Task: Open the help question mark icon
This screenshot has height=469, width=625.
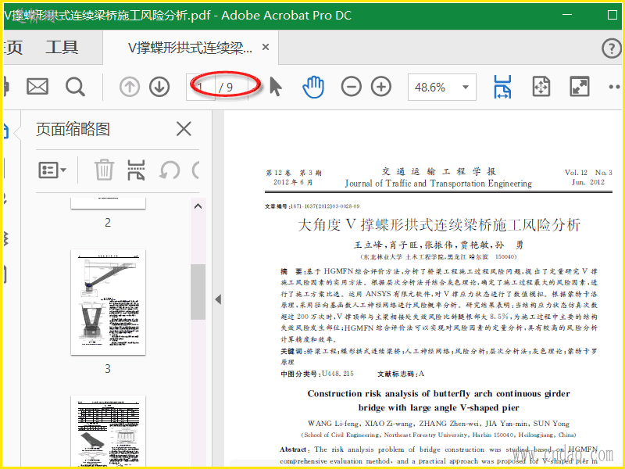Action: 611,48
